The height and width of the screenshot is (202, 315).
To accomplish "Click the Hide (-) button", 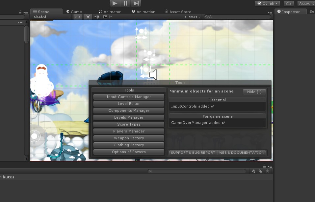I will [x=254, y=92].
